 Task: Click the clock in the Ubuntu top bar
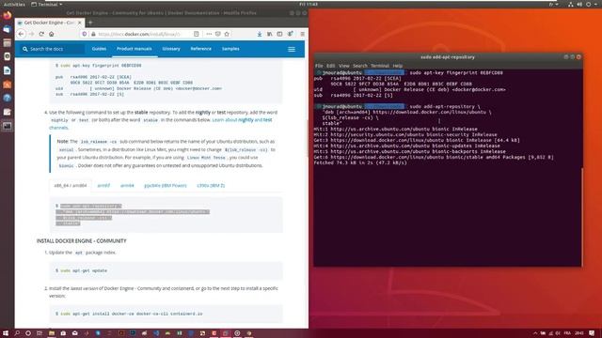coord(309,4)
